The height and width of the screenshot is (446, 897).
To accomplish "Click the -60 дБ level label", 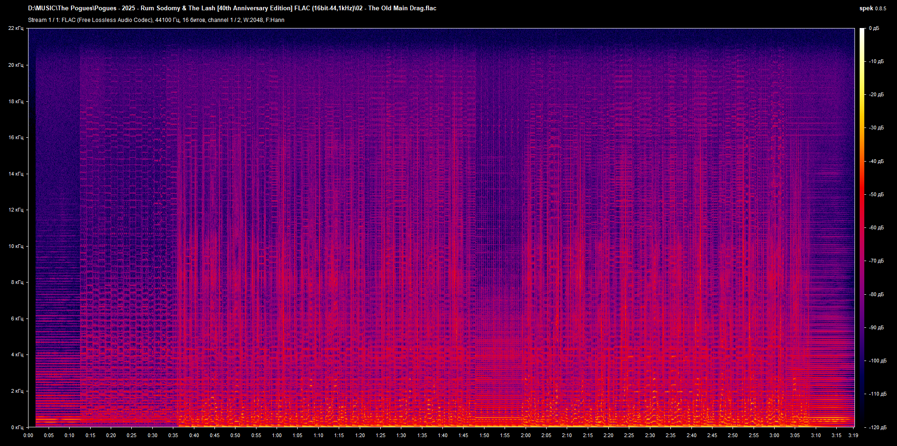I will click(876, 227).
